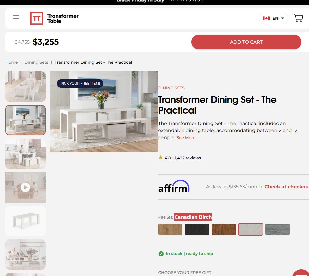
Task: Open Dining Sets breadcrumb link
Action: click(36, 62)
